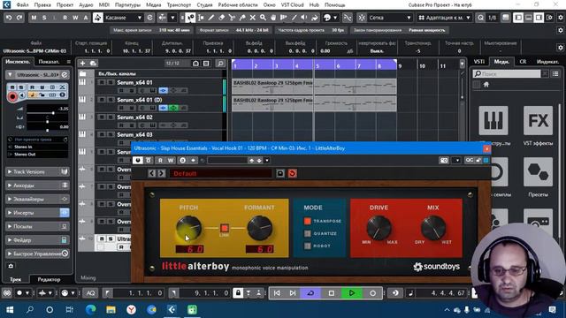Open the Касание automation mode dropdown
The image size is (566, 318).
(123, 18)
